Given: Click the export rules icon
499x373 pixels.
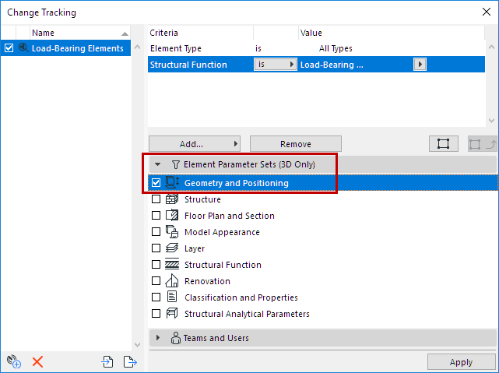Looking at the screenshot, I should coord(130,361).
